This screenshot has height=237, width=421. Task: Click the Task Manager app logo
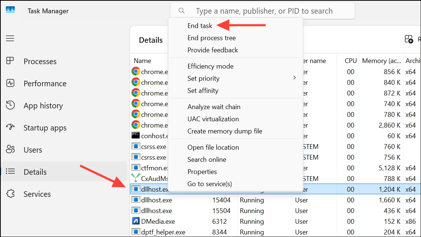click(x=10, y=10)
